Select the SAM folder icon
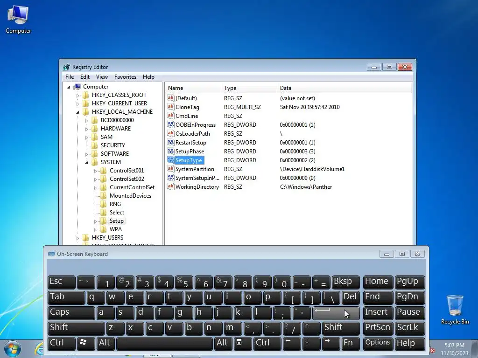This screenshot has width=478, height=358. pyautogui.click(x=94, y=137)
